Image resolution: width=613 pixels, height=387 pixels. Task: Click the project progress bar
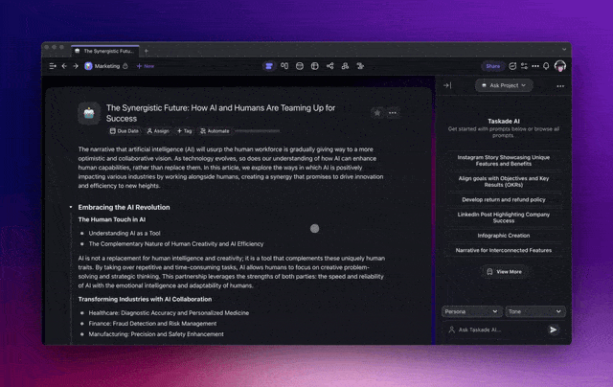(258, 131)
